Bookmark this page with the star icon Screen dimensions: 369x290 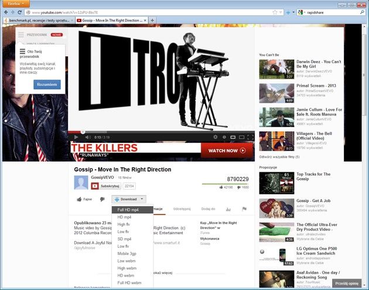(275, 12)
